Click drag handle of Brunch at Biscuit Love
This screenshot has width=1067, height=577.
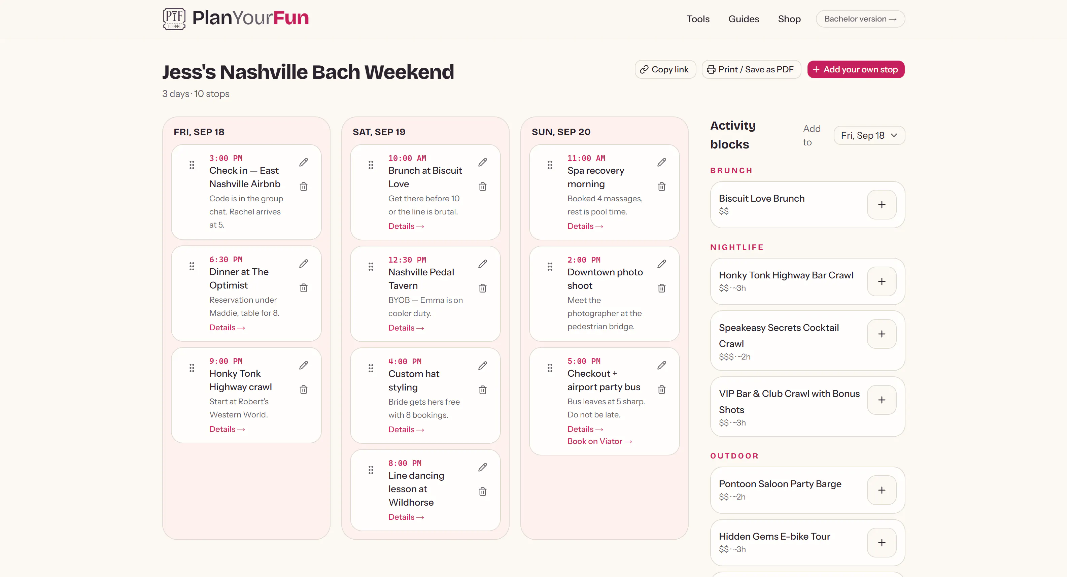(x=371, y=165)
